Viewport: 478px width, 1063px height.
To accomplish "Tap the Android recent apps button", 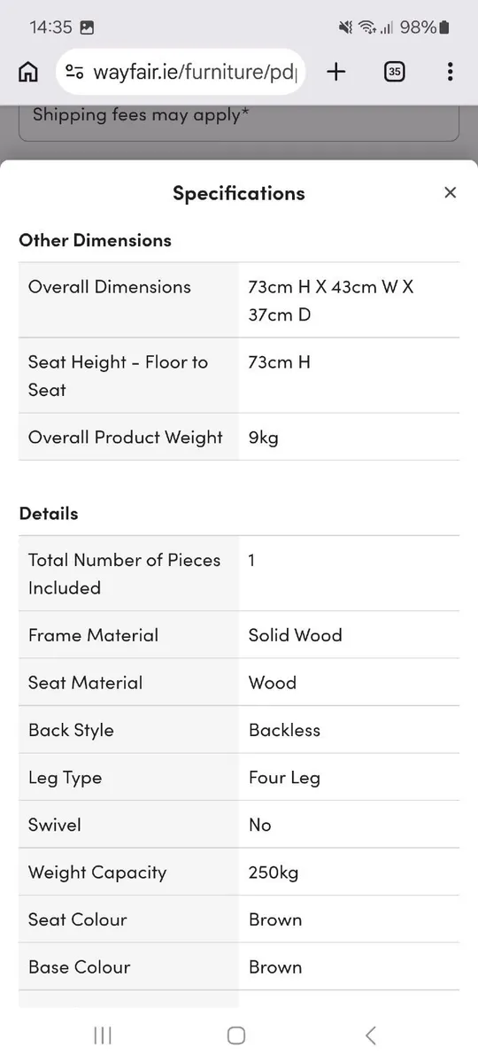I will 103,1035.
